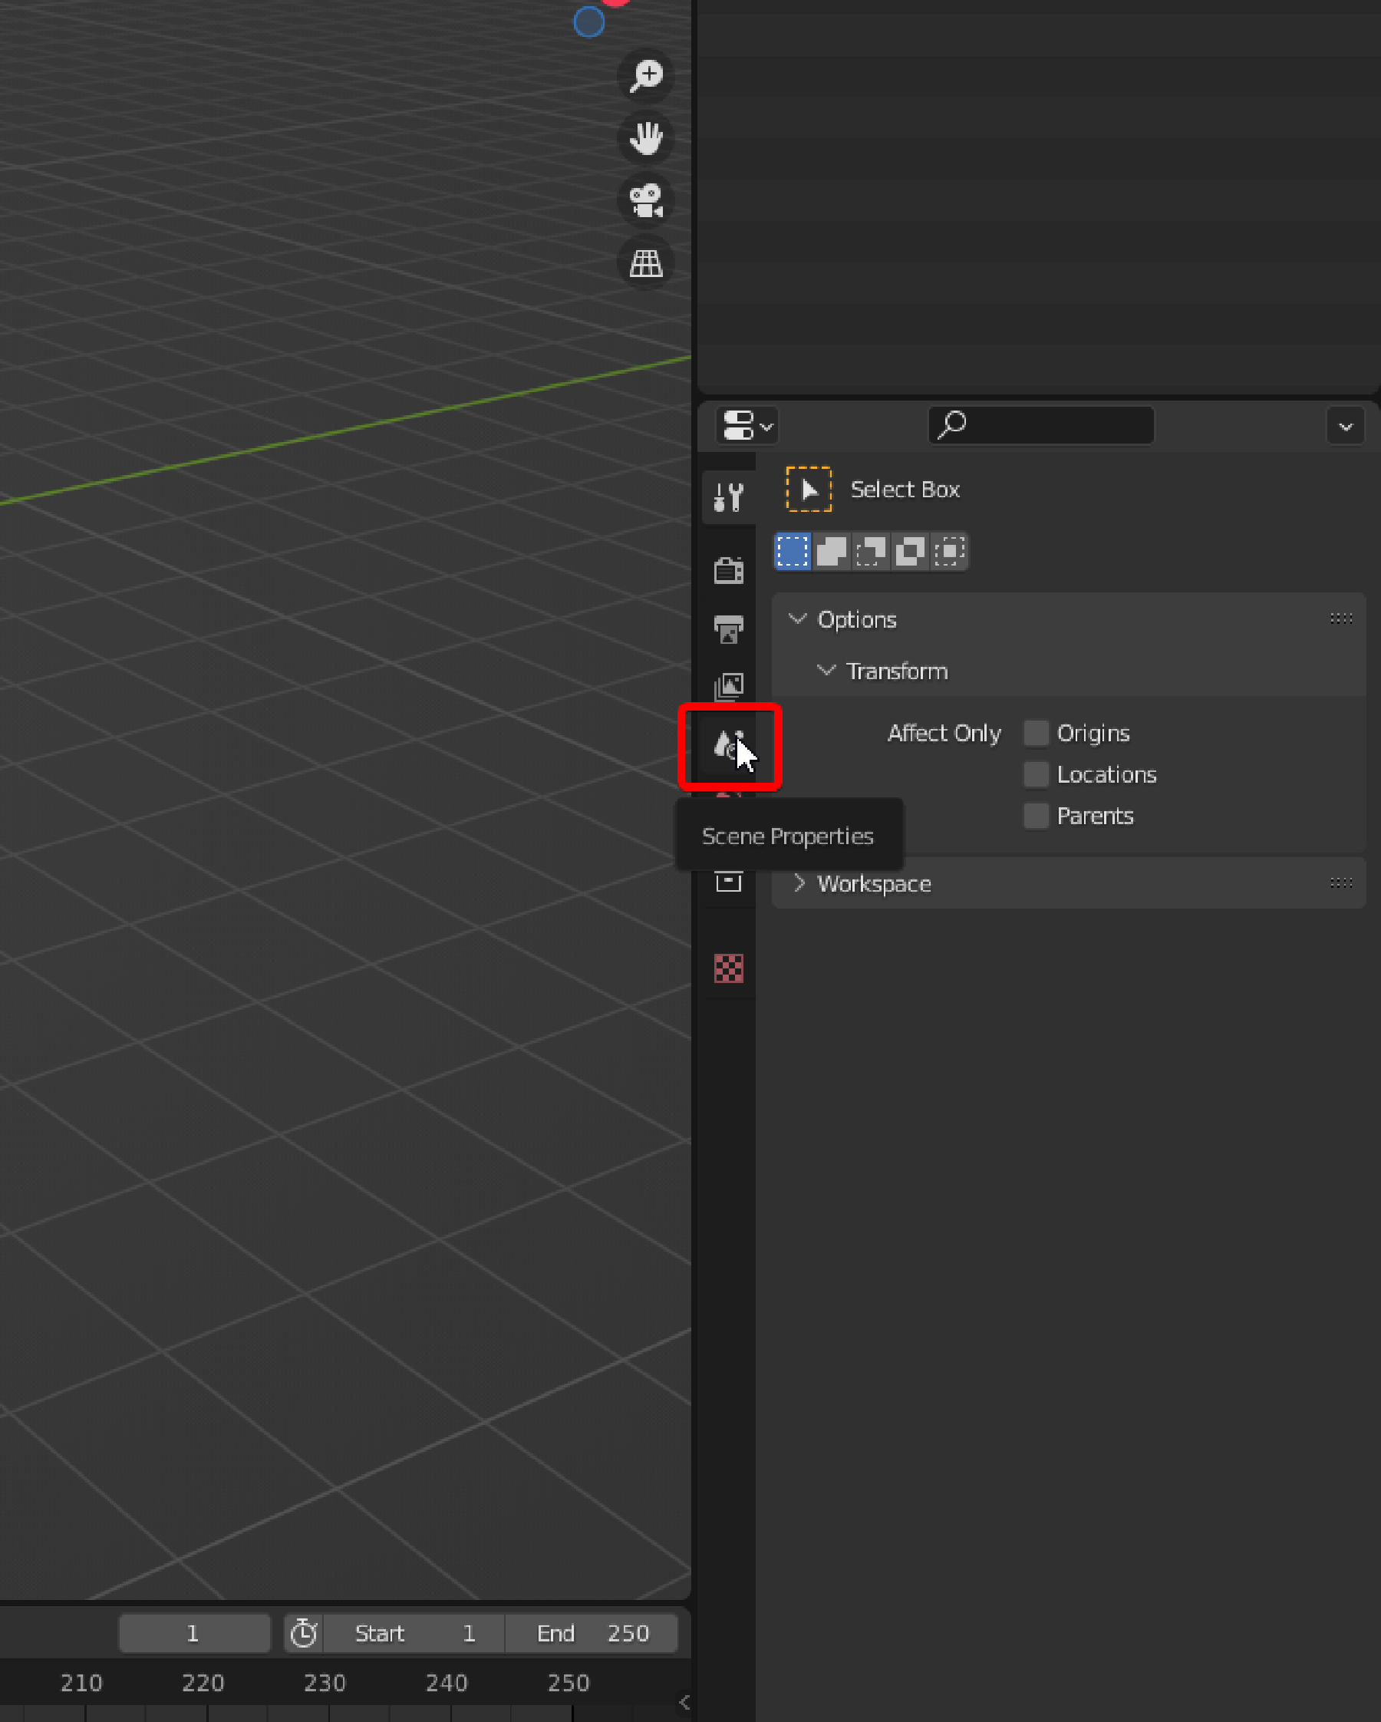Open the View Layer properties tab
1381x1722 pixels.
click(728, 686)
